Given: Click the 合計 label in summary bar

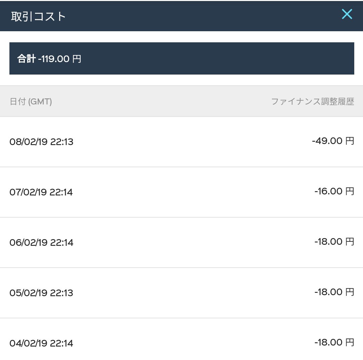Looking at the screenshot, I should point(27,58).
